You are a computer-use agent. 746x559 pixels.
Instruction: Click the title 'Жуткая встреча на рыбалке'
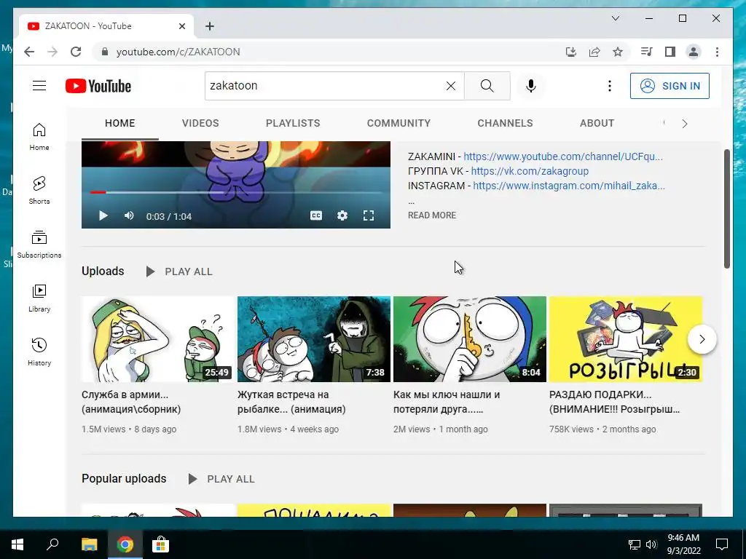pyautogui.click(x=291, y=402)
